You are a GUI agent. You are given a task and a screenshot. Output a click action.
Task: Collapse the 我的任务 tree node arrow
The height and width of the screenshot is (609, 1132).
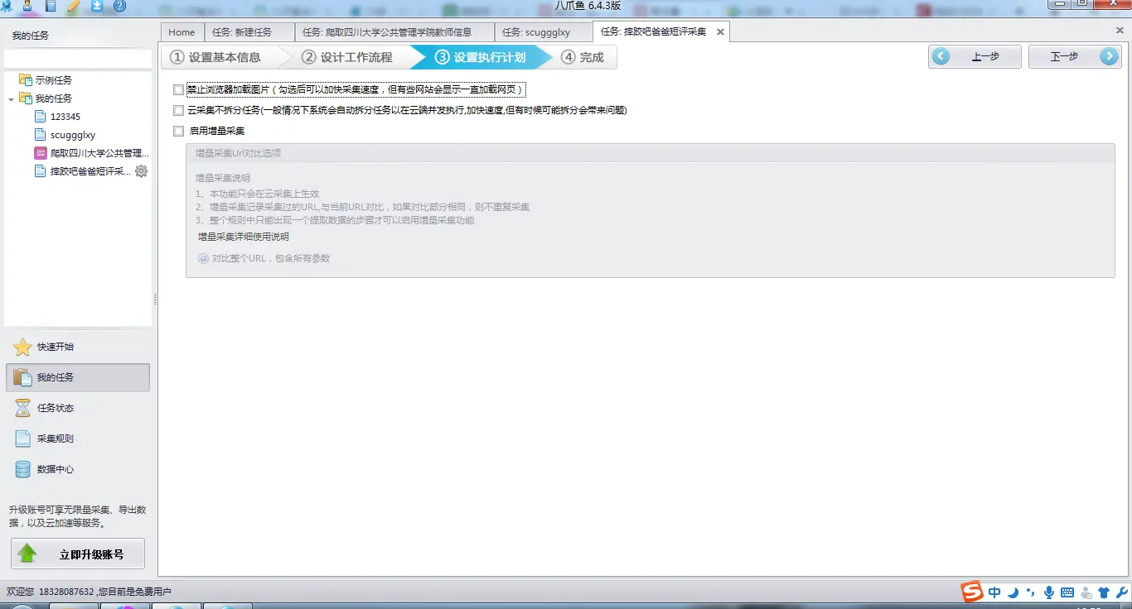[x=11, y=99]
